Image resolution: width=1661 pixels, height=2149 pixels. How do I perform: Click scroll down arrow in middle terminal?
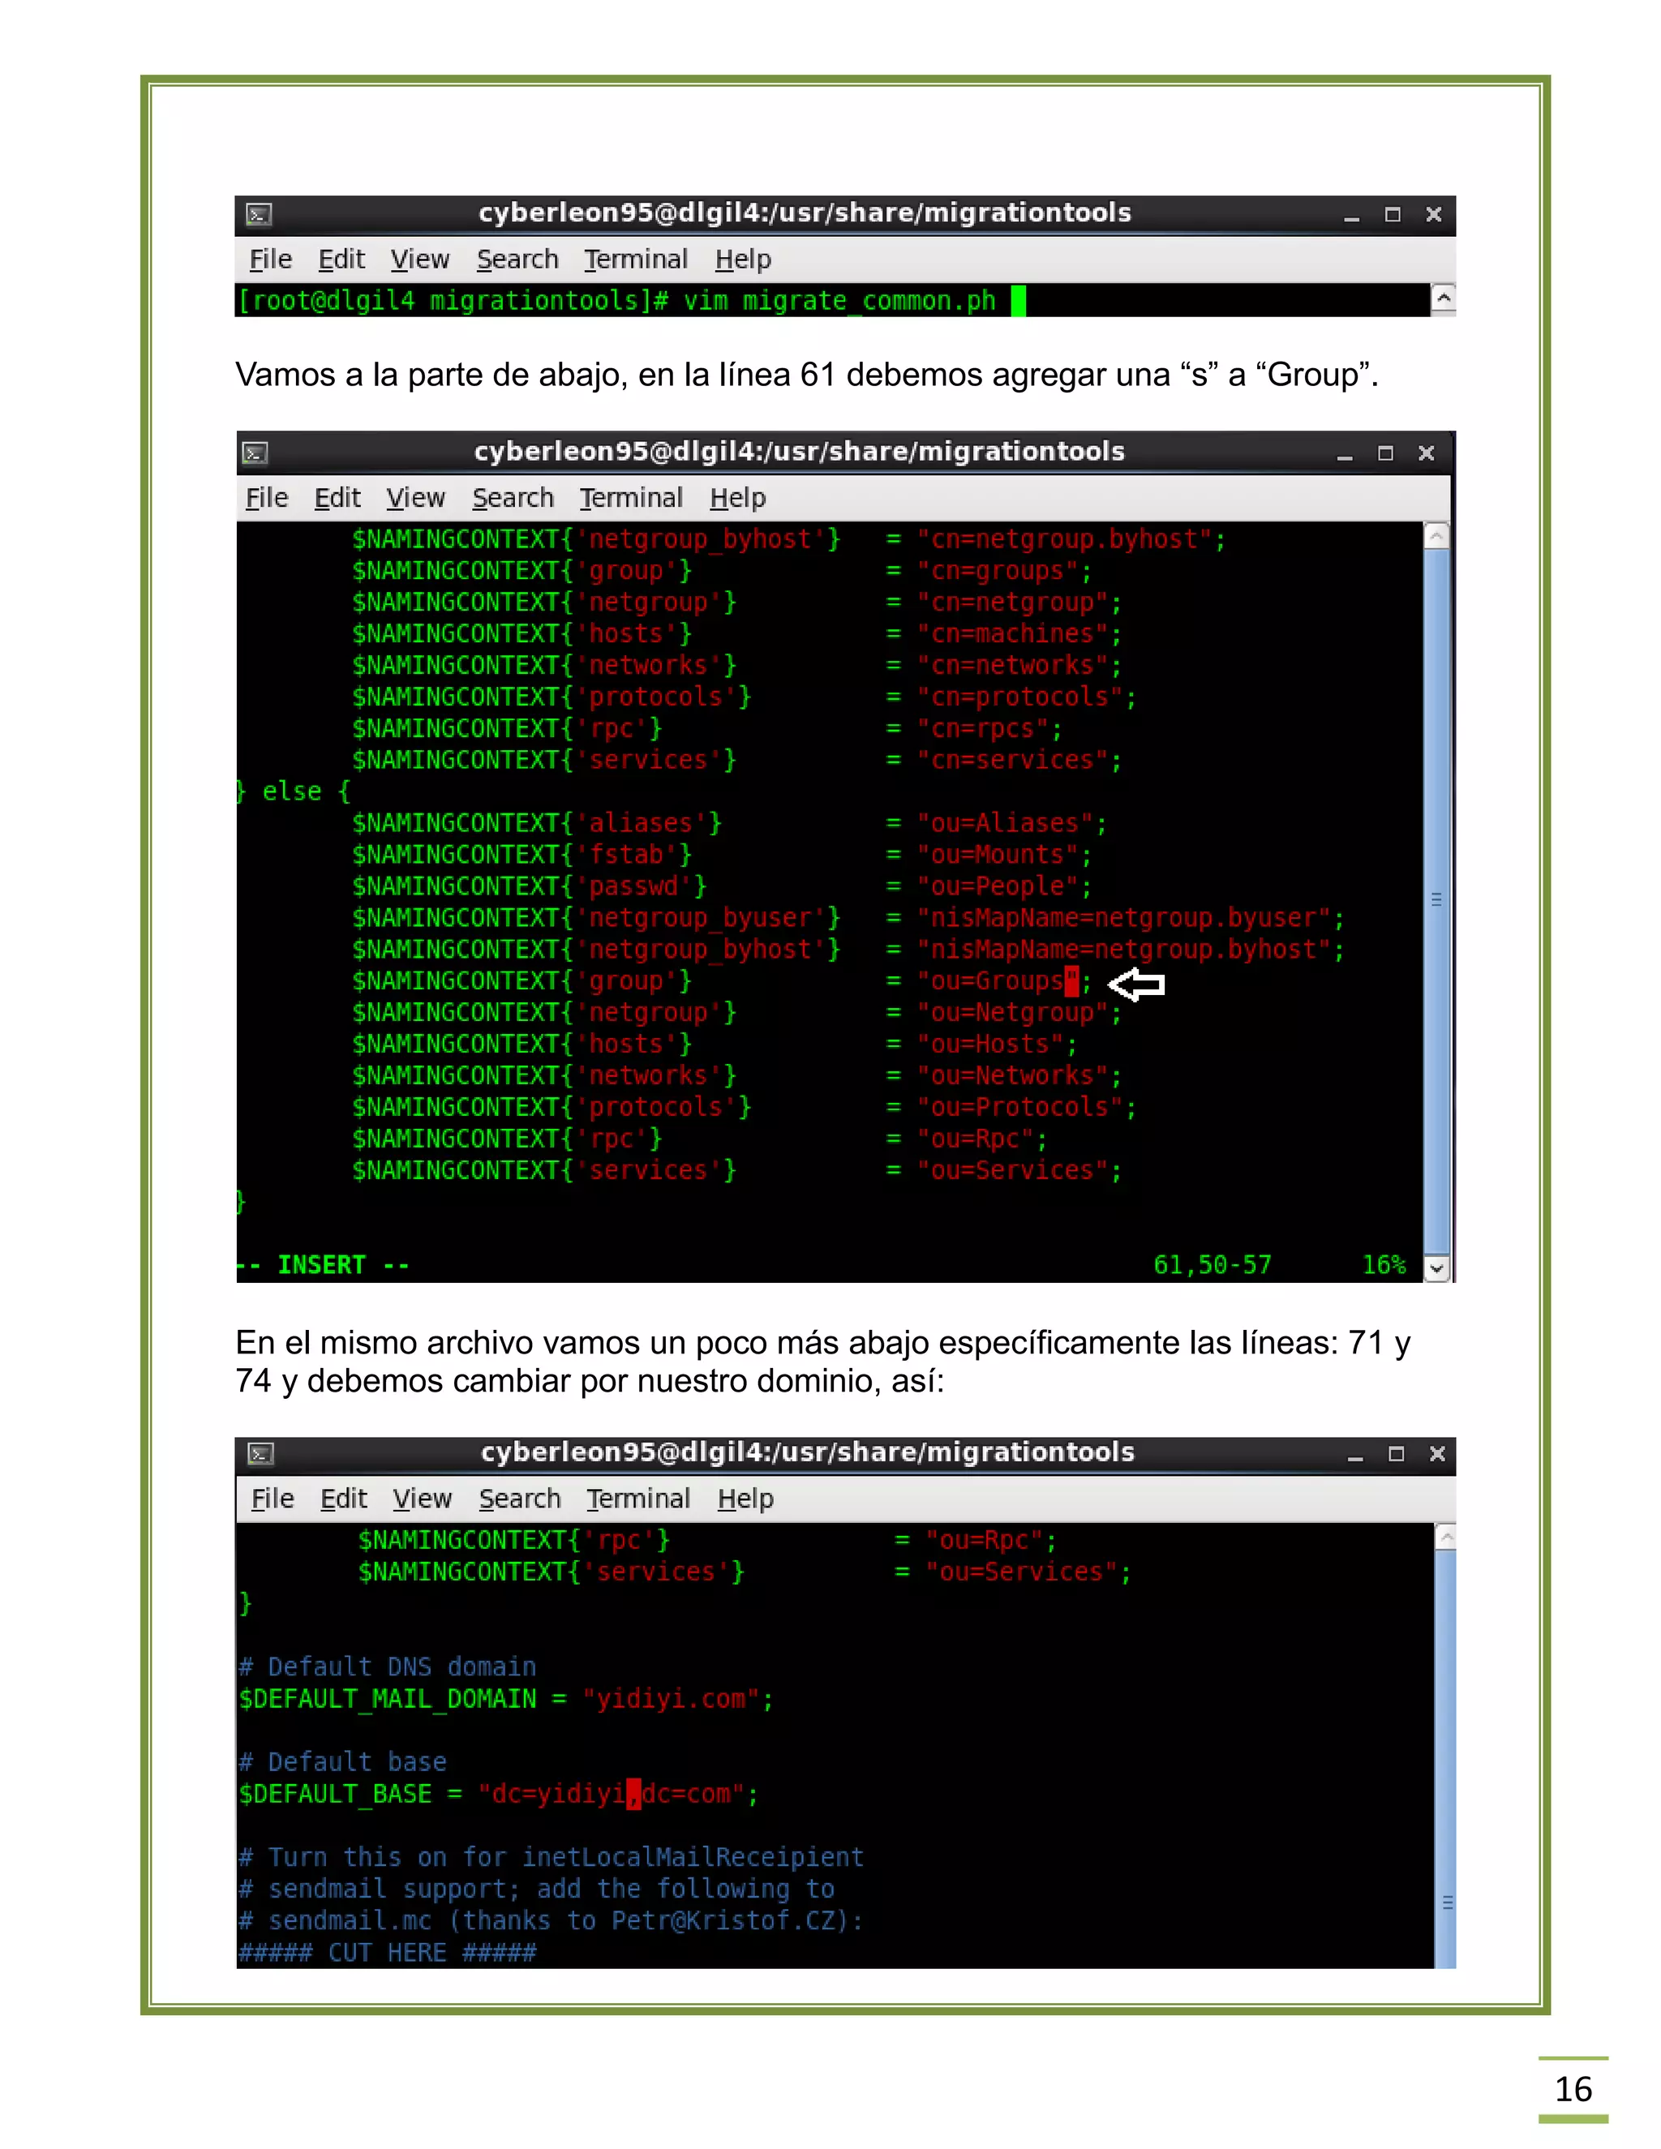coord(1436,1268)
